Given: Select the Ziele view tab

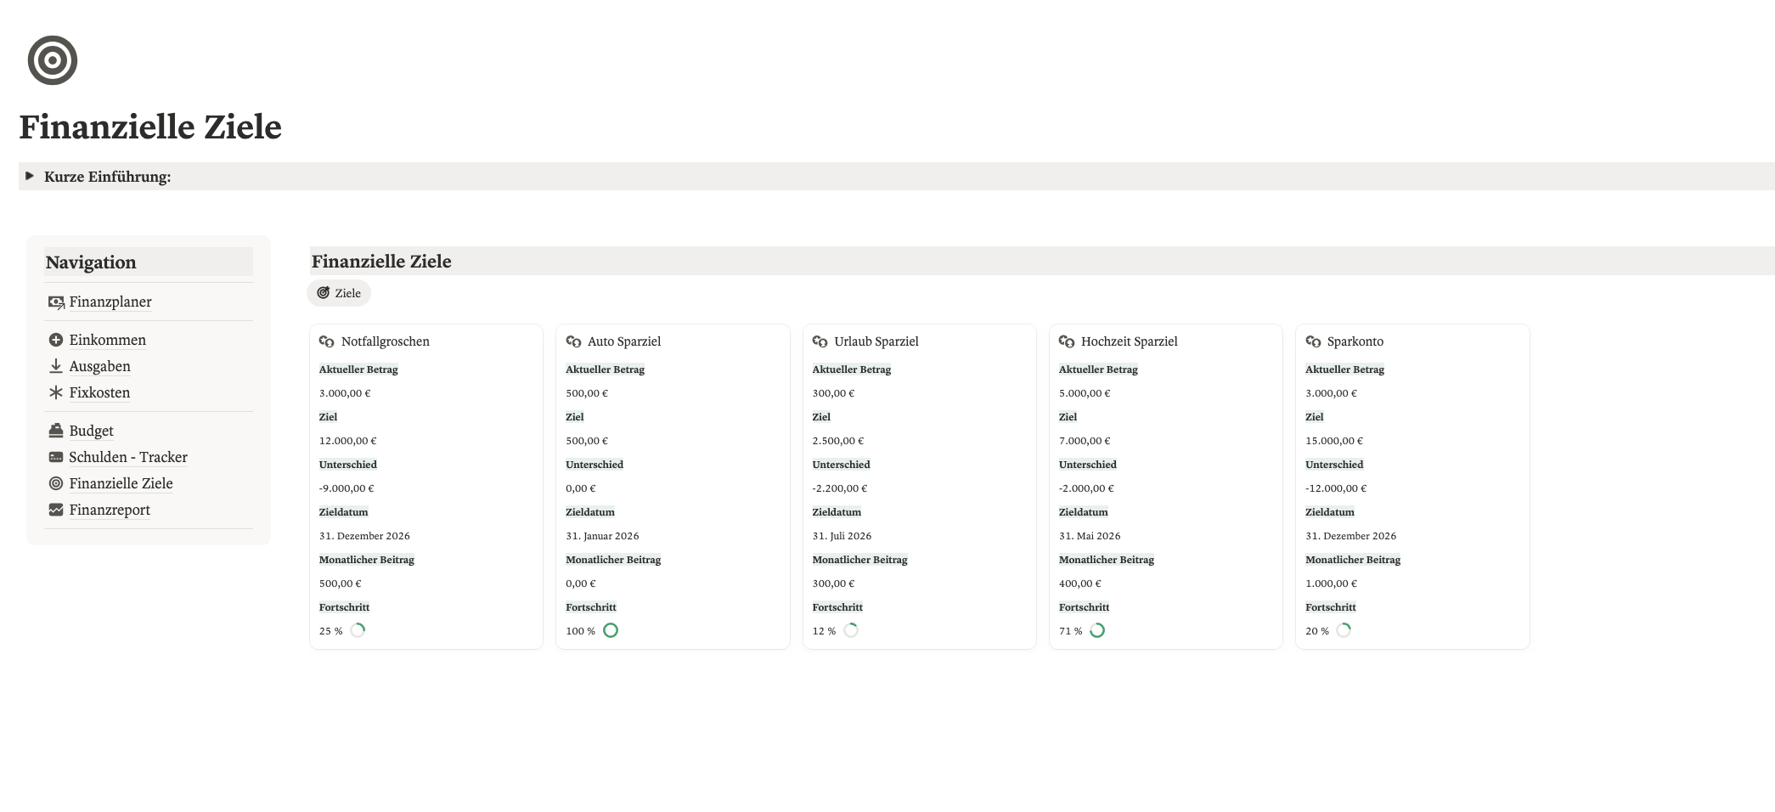Looking at the screenshot, I should 339,293.
